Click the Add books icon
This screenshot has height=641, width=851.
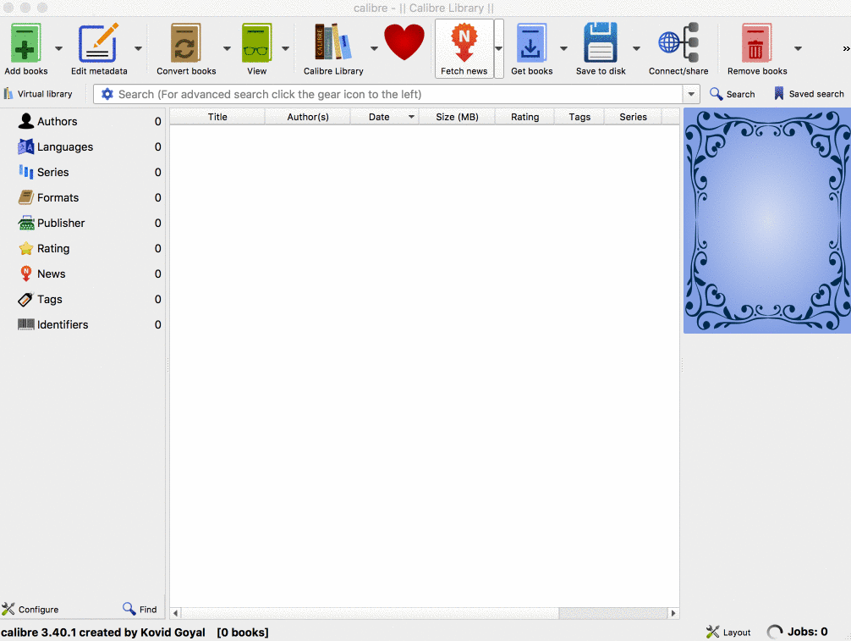(25, 43)
